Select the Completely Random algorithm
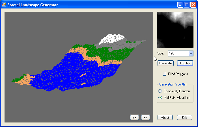Image resolution: width=198 pixels, height=127 pixels. [160, 91]
